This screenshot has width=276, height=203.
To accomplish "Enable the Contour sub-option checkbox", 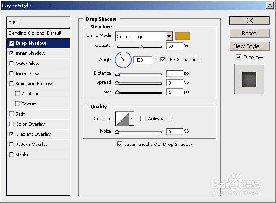I will click(x=17, y=93).
